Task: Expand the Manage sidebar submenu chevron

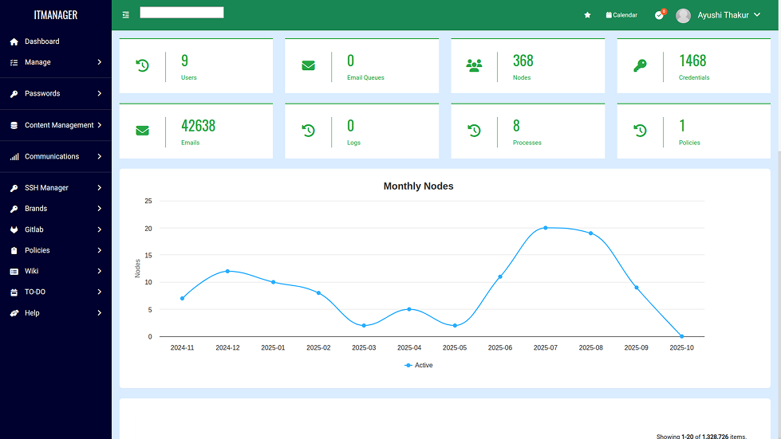Action: point(100,62)
